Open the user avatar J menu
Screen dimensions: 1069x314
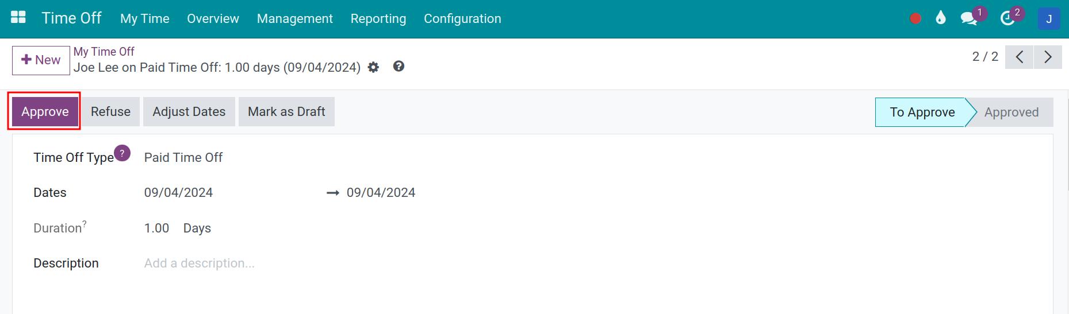(x=1049, y=18)
